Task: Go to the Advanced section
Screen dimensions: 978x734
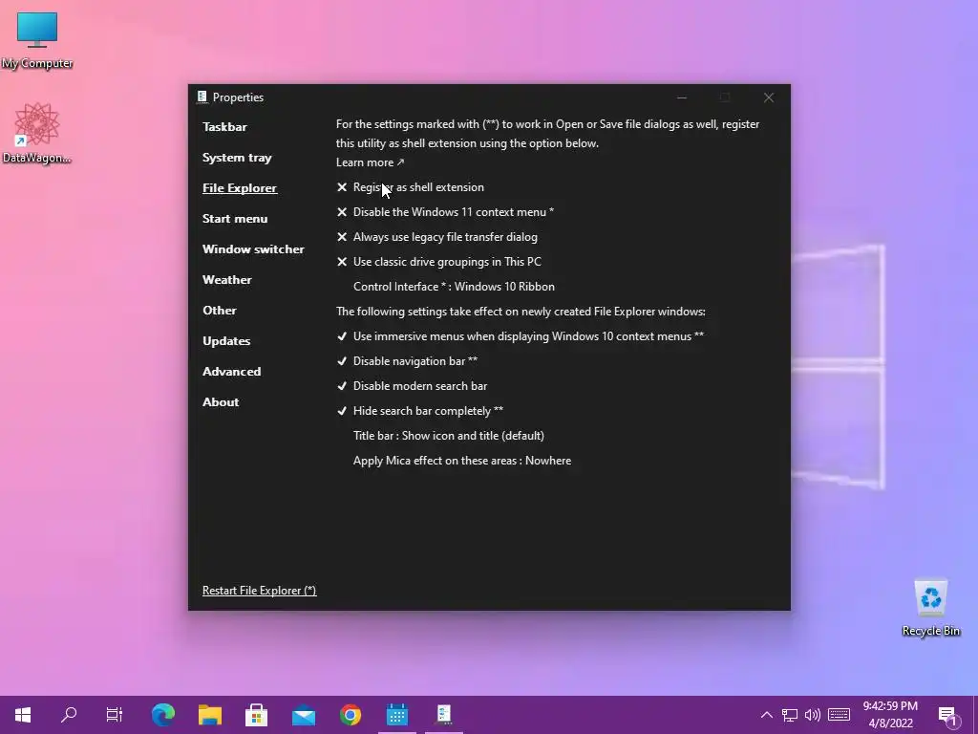Action: [x=231, y=372]
